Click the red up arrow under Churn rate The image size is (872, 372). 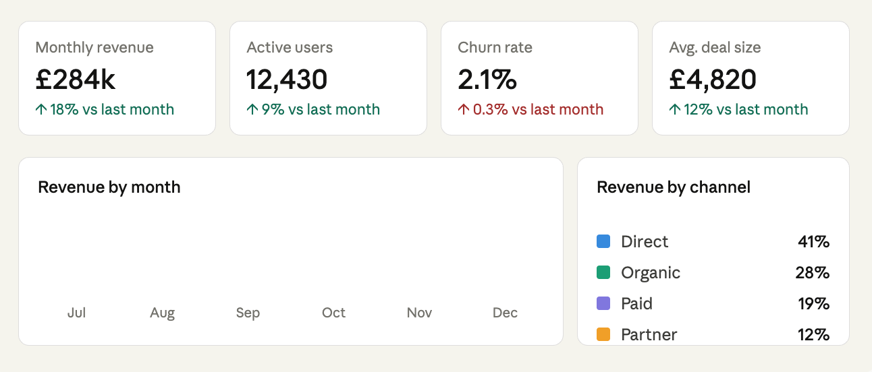pyautogui.click(x=463, y=110)
